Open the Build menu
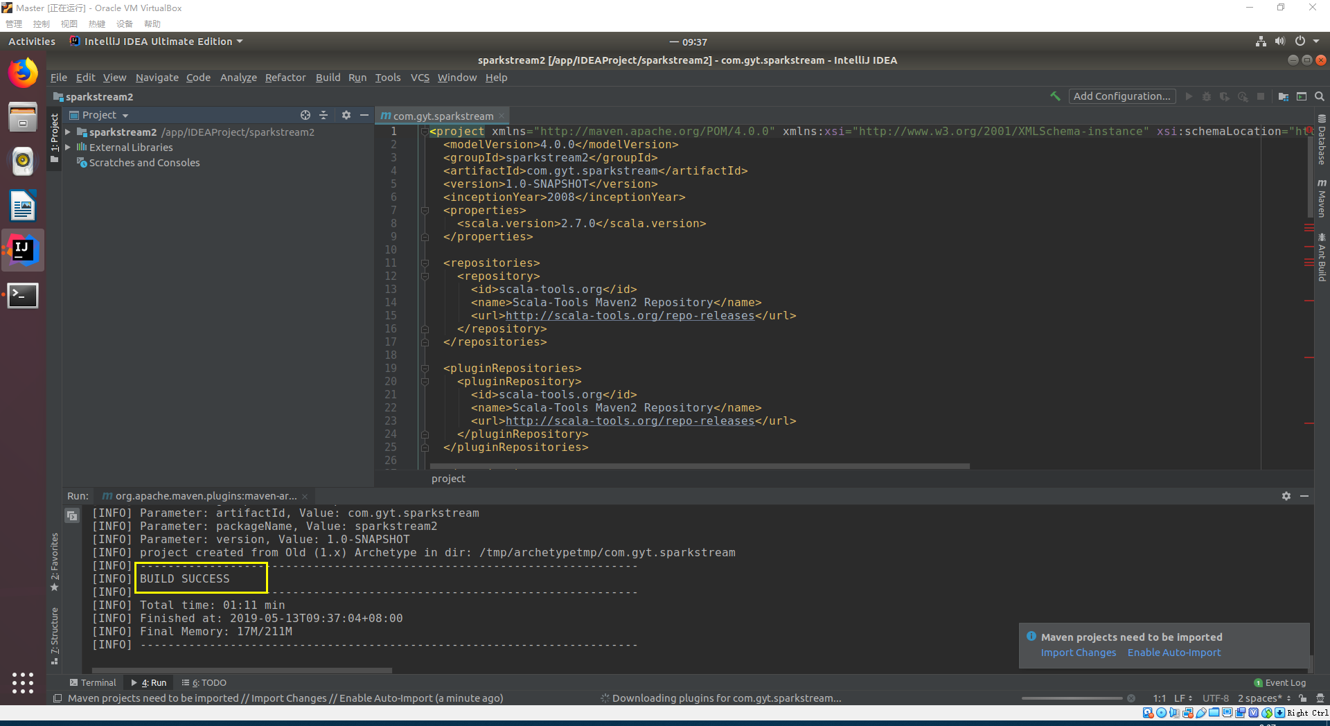Image resolution: width=1330 pixels, height=726 pixels. coord(328,78)
